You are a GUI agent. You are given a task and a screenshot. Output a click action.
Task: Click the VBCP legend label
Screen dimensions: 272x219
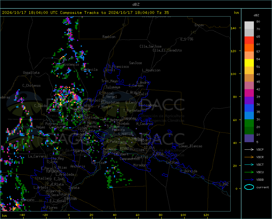[x=260, y=149]
